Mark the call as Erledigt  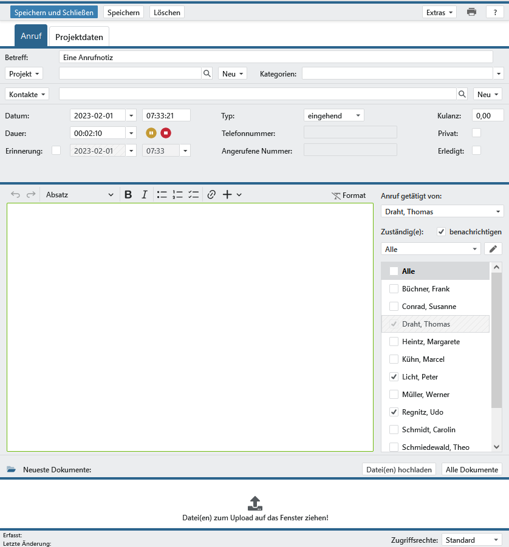[x=477, y=151]
